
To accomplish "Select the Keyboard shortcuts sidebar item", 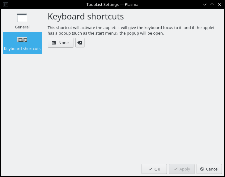I will (22, 43).
